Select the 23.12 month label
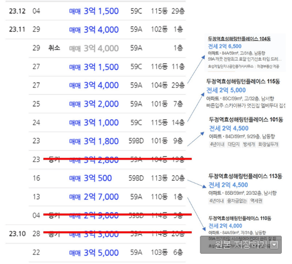The image size is (292, 264). tap(17, 11)
